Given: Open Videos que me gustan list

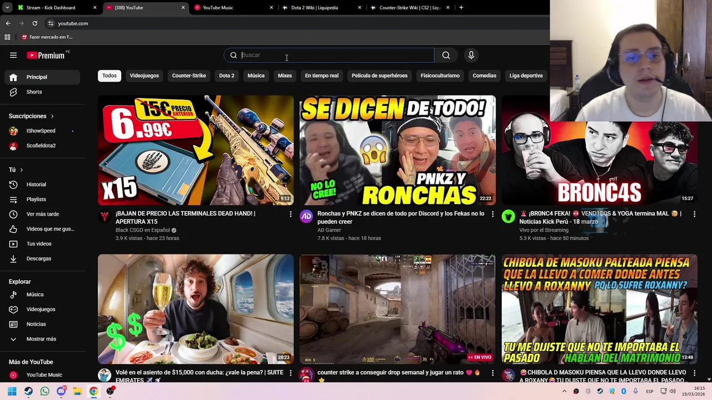Looking at the screenshot, I should coord(42,229).
